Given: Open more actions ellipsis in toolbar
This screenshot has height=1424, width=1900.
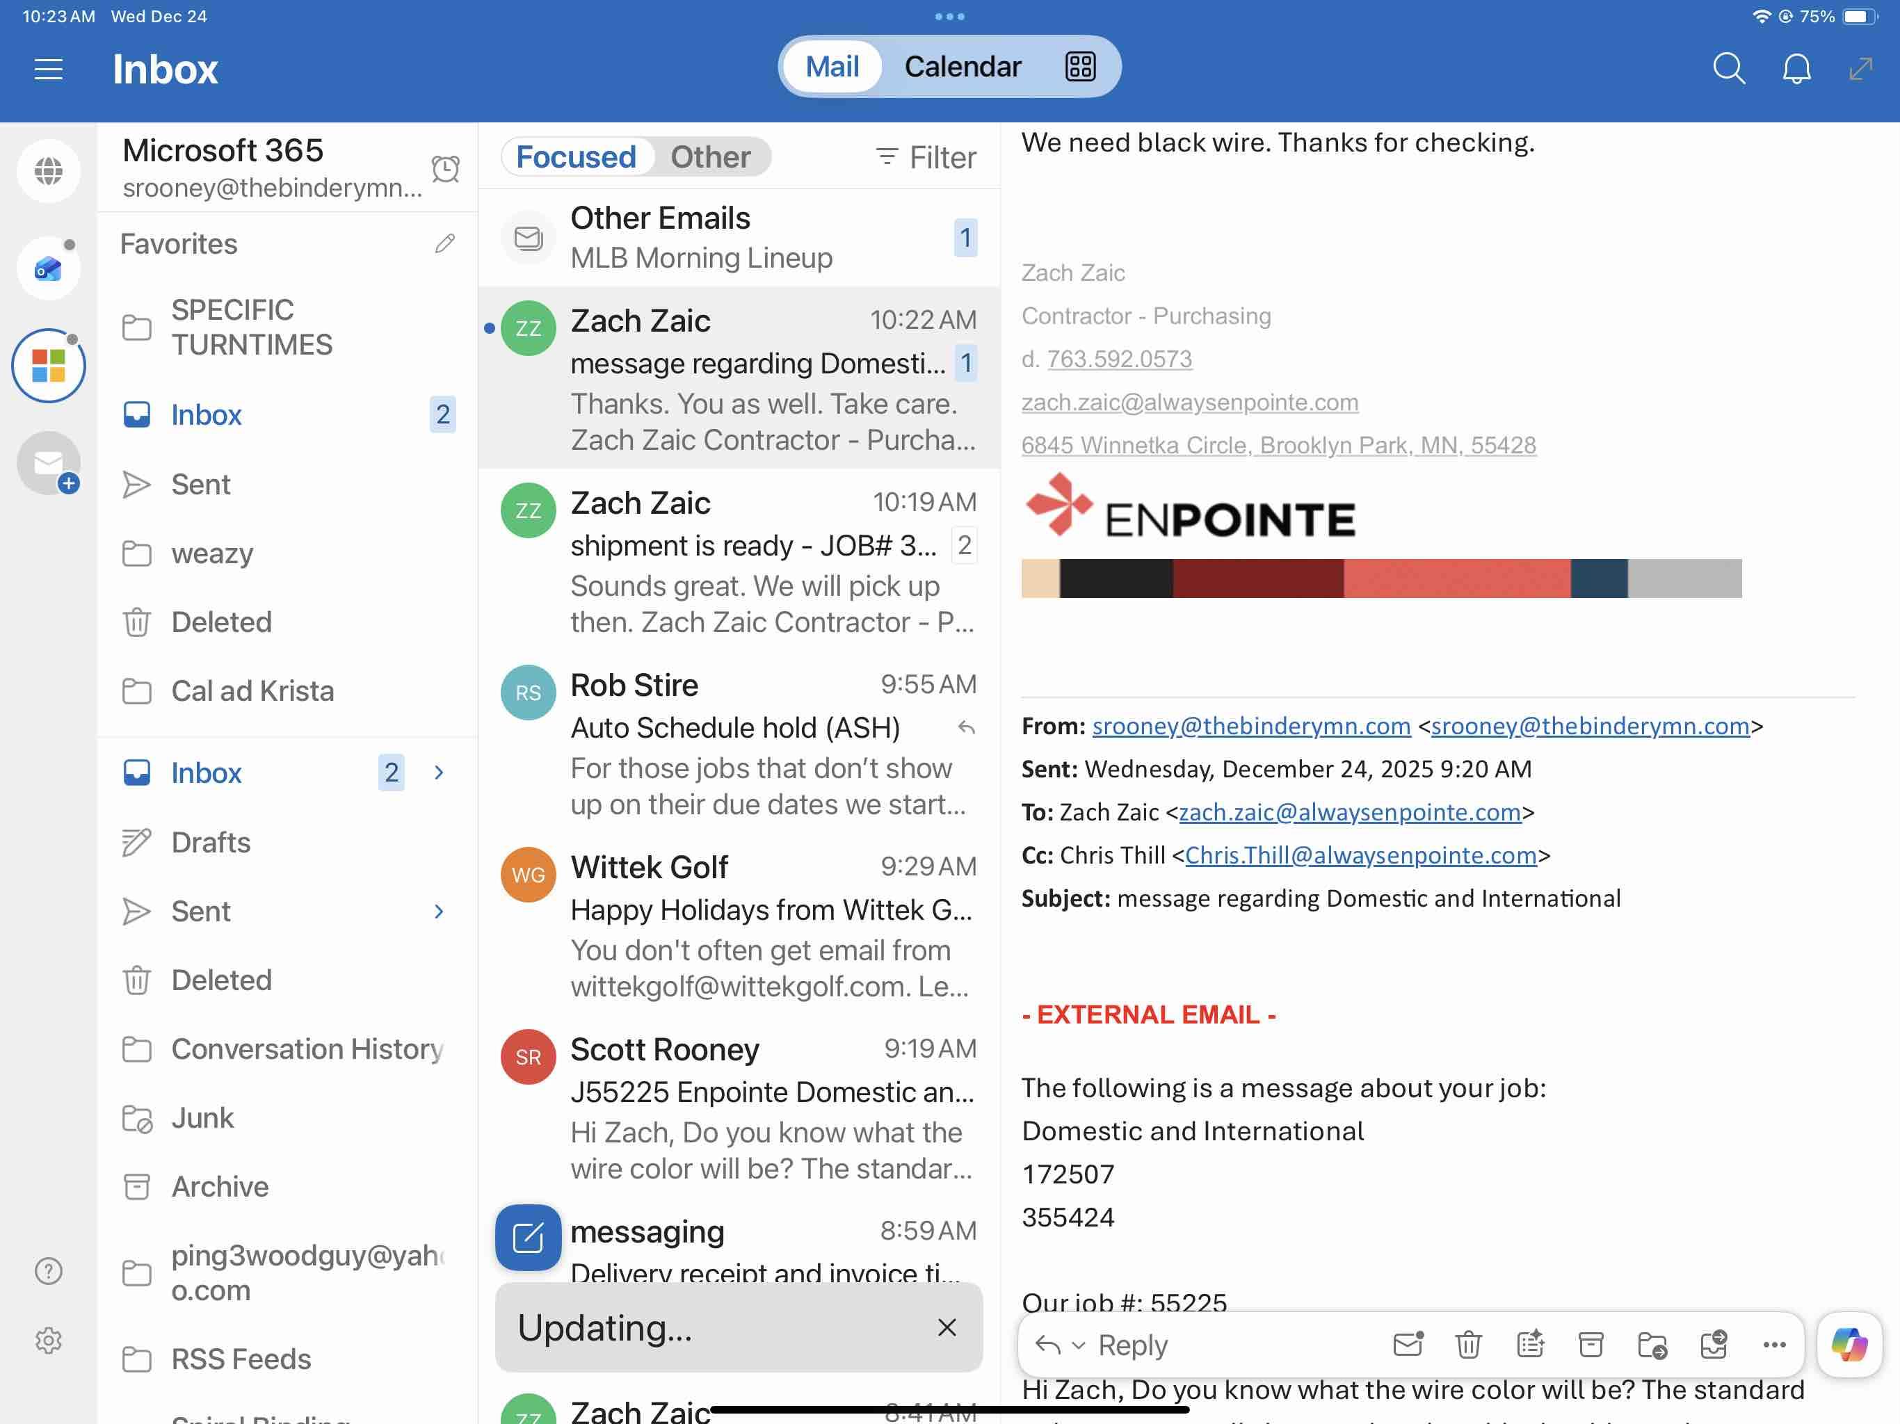Looking at the screenshot, I should tap(1773, 1344).
